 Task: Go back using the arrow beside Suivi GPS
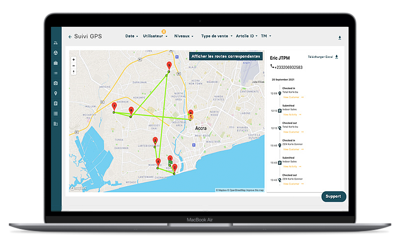click(70, 37)
